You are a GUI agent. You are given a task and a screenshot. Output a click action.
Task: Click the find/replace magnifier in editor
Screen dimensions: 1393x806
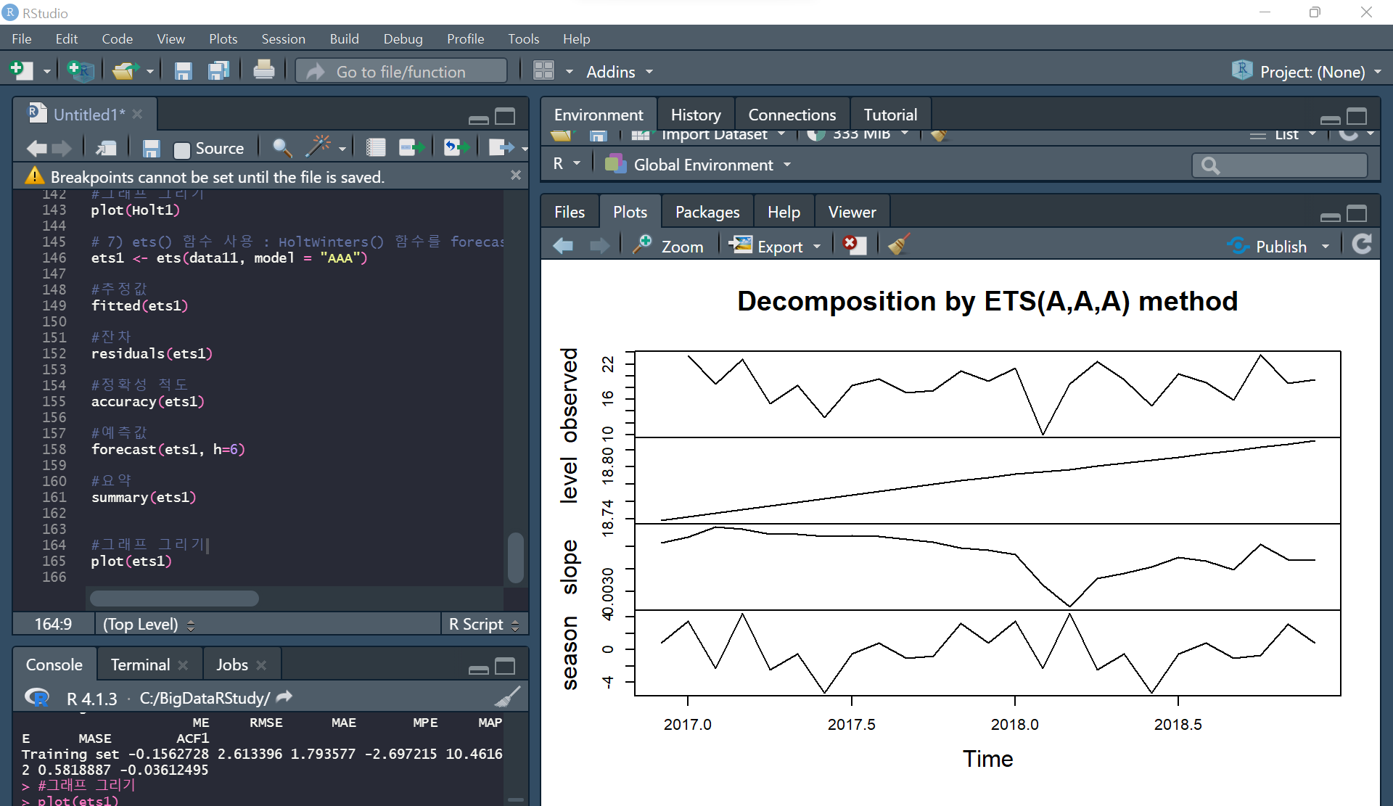coord(282,148)
